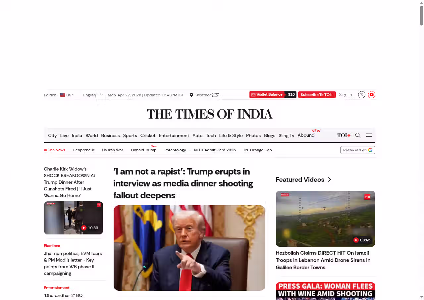This screenshot has height=300, width=424.
Task: Open the English language dropdown
Action: 93,95
